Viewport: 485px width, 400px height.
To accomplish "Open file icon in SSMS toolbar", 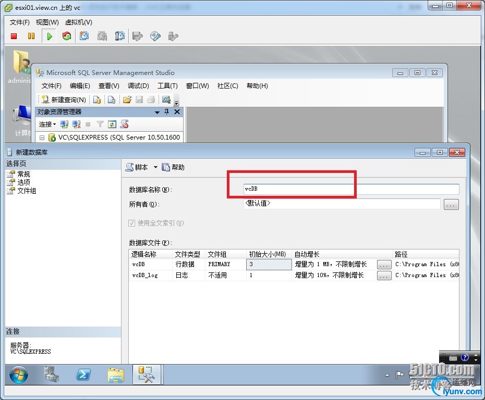I will point(127,99).
